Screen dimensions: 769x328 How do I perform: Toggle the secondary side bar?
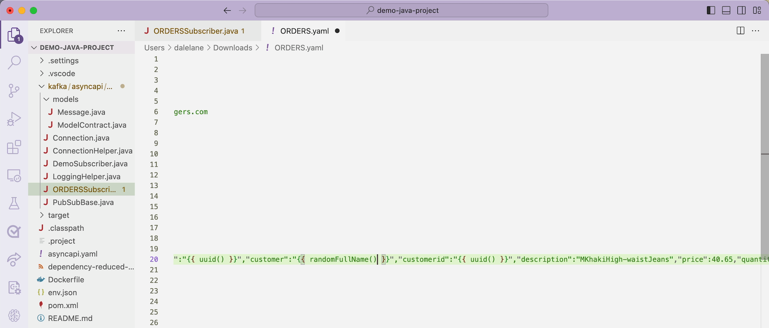click(742, 10)
